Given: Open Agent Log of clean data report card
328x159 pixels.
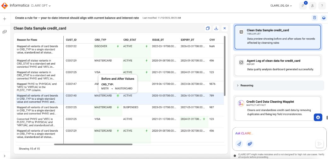Looking at the screenshot, I should pos(278,66).
